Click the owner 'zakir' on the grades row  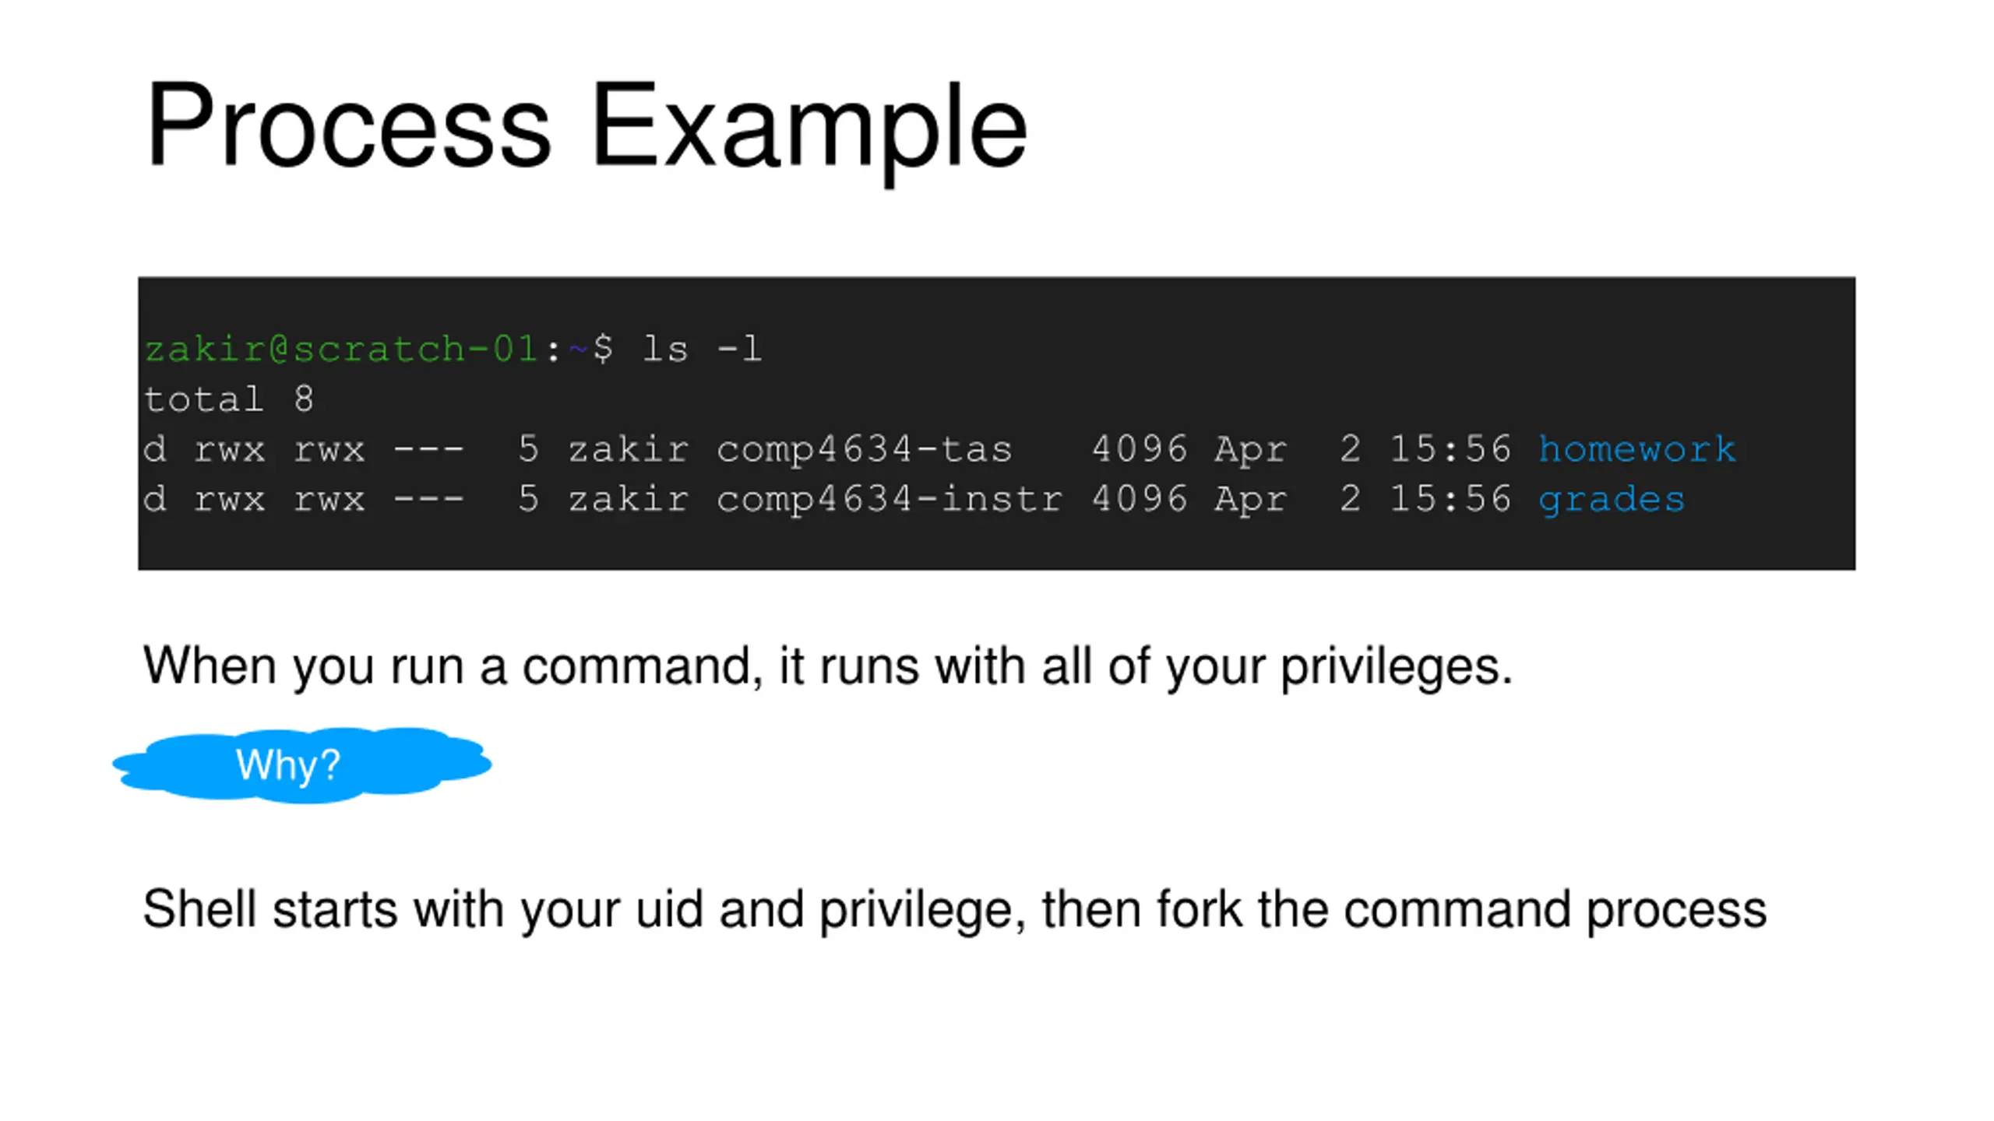(x=629, y=500)
